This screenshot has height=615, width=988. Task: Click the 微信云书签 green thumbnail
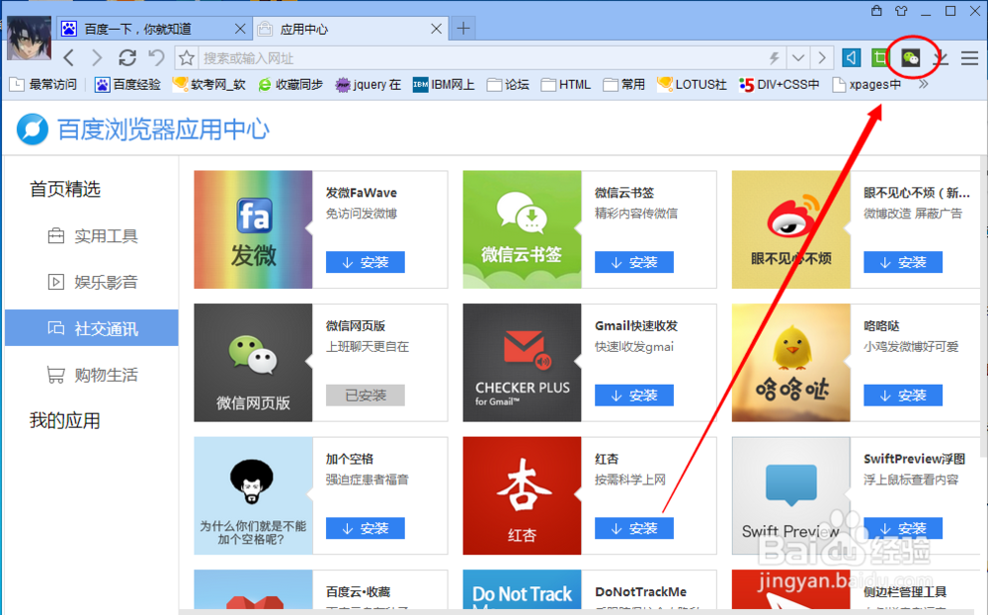(522, 229)
